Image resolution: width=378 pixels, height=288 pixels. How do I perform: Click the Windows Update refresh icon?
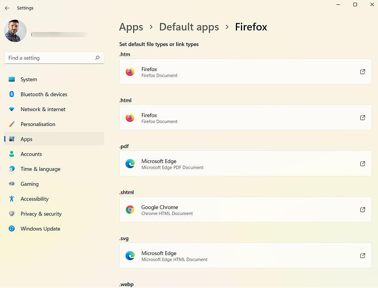pos(11,228)
